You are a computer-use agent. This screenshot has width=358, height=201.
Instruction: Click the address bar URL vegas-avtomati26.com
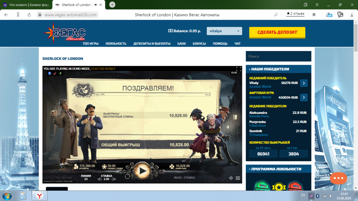click(x=70, y=15)
